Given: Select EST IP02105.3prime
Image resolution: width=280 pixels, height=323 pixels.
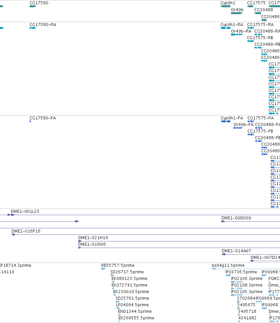Looking at the screenshot, I should tap(247, 292).
